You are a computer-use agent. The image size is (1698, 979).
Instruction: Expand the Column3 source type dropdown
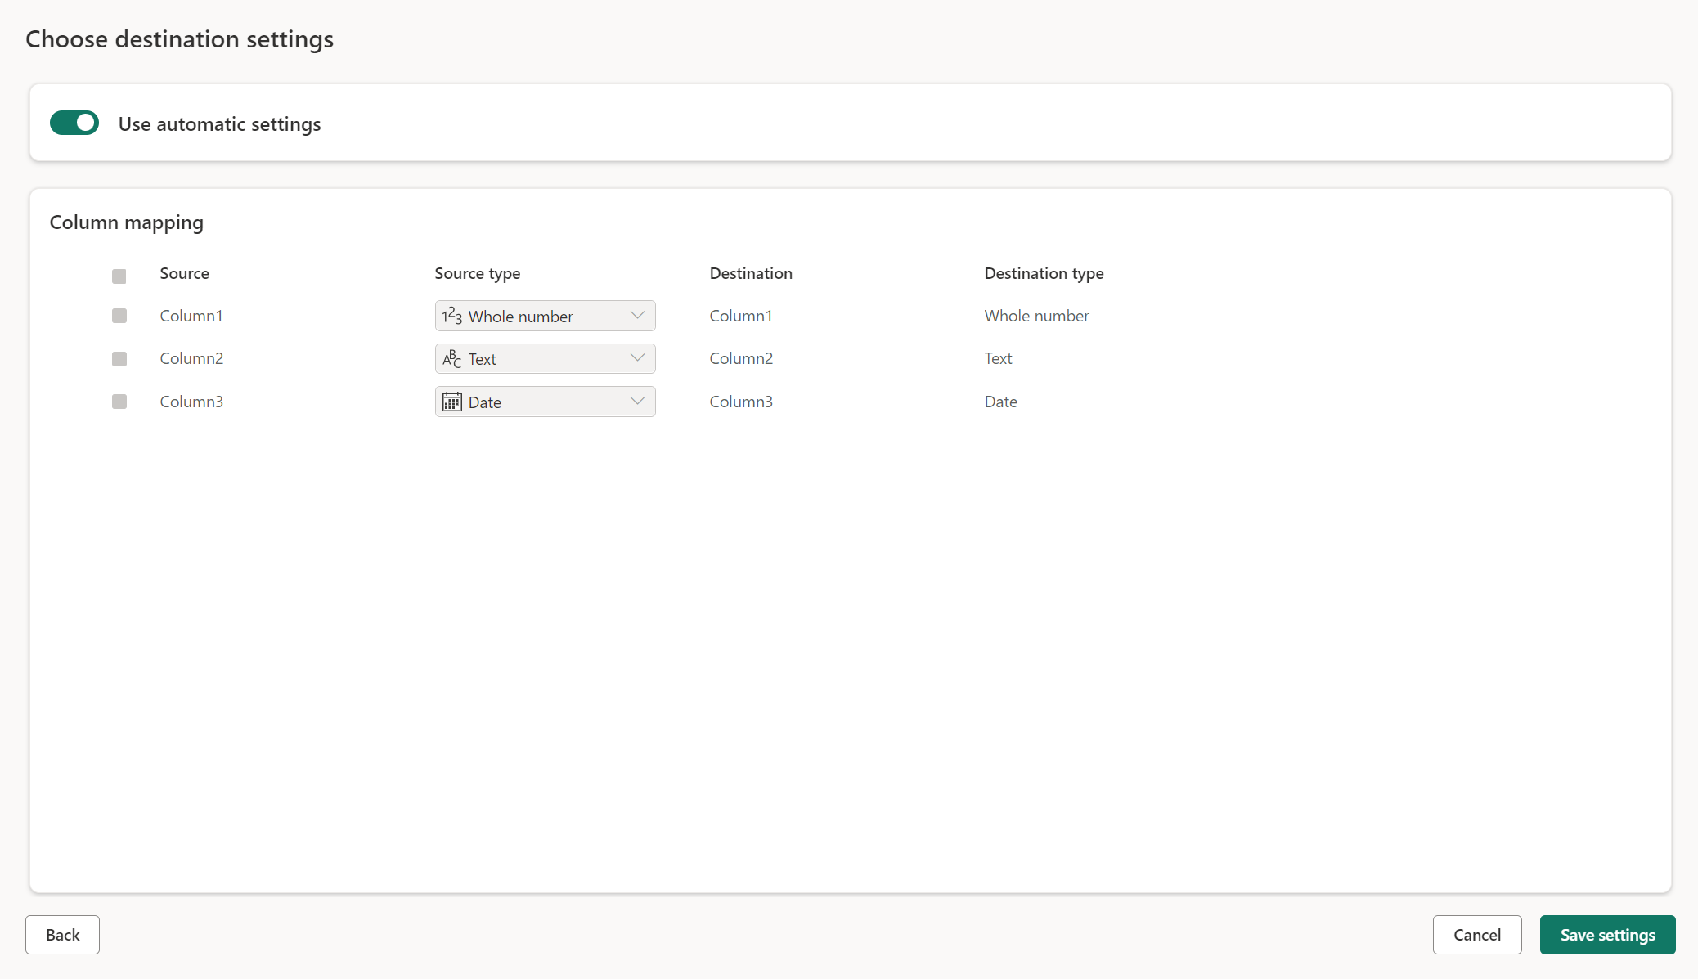pos(636,402)
